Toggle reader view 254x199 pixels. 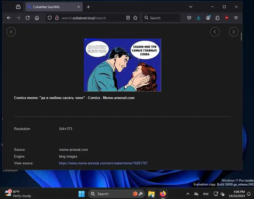point(128,18)
